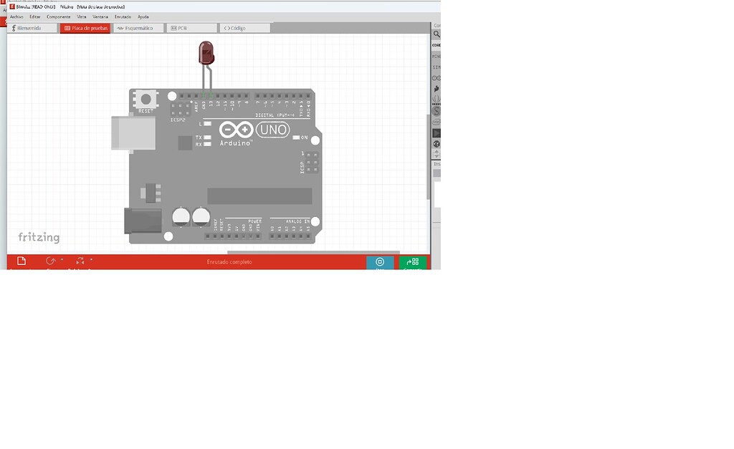Click the vertical canvas scrollbar
Viewport: 734px width, 449px height.
[x=429, y=157]
